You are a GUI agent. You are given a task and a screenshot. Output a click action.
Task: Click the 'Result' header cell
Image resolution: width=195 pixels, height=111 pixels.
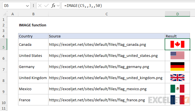pyautogui.click(x=177, y=36)
